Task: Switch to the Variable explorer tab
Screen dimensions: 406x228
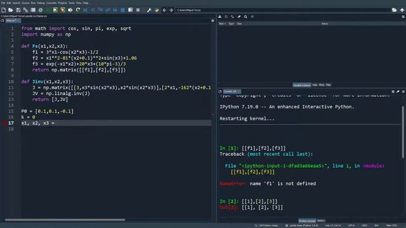Action: [x=302, y=85]
